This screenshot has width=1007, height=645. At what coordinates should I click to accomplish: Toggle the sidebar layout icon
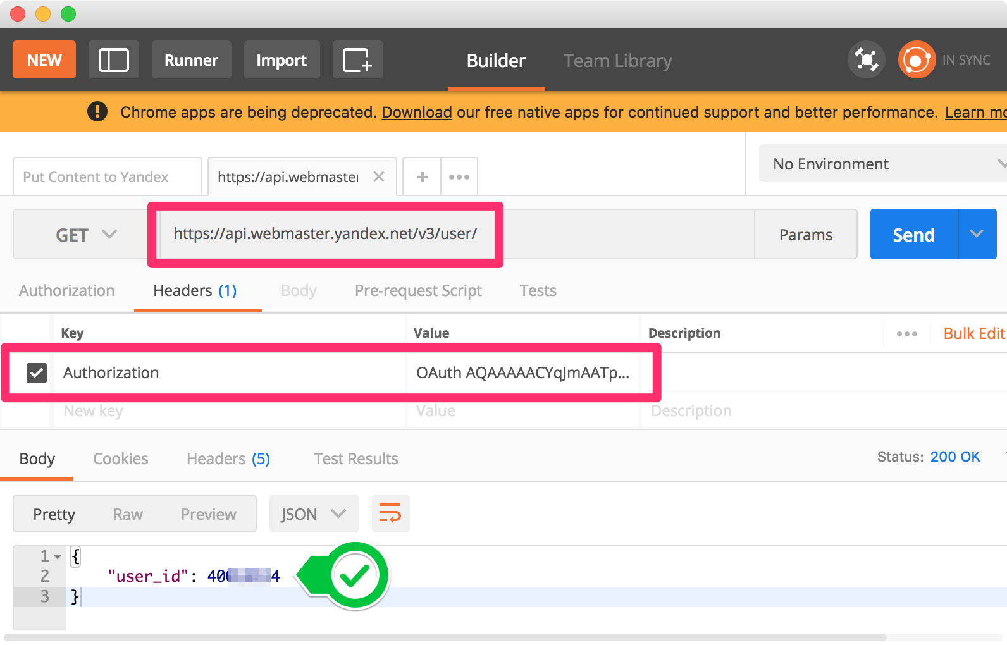point(114,60)
